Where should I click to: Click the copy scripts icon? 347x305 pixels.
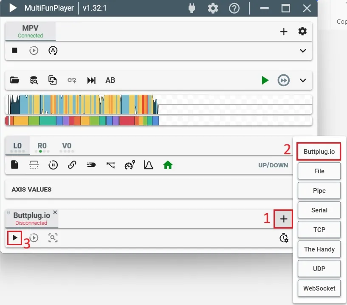pyautogui.click(x=53, y=80)
